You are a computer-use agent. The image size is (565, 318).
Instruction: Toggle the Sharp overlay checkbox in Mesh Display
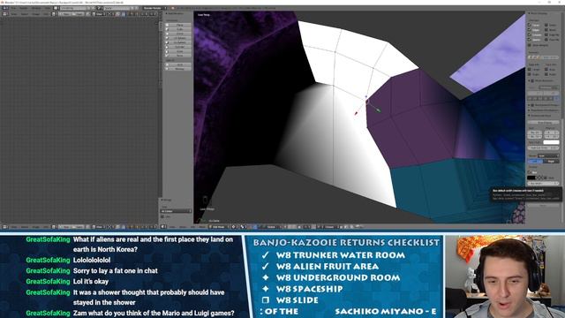click(x=546, y=26)
